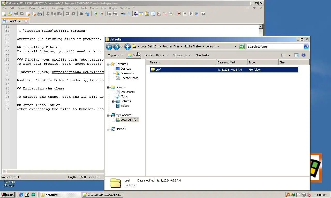The height and width of the screenshot is (198, 331).
Task: Toggle the preview pane button in Explorer
Action: pyautogui.click(x=296, y=55)
